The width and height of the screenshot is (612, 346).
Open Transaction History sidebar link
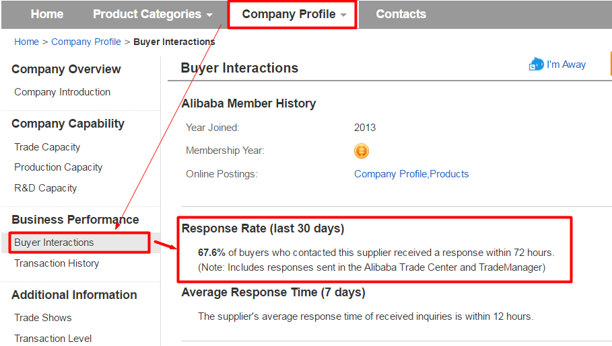[x=57, y=263]
